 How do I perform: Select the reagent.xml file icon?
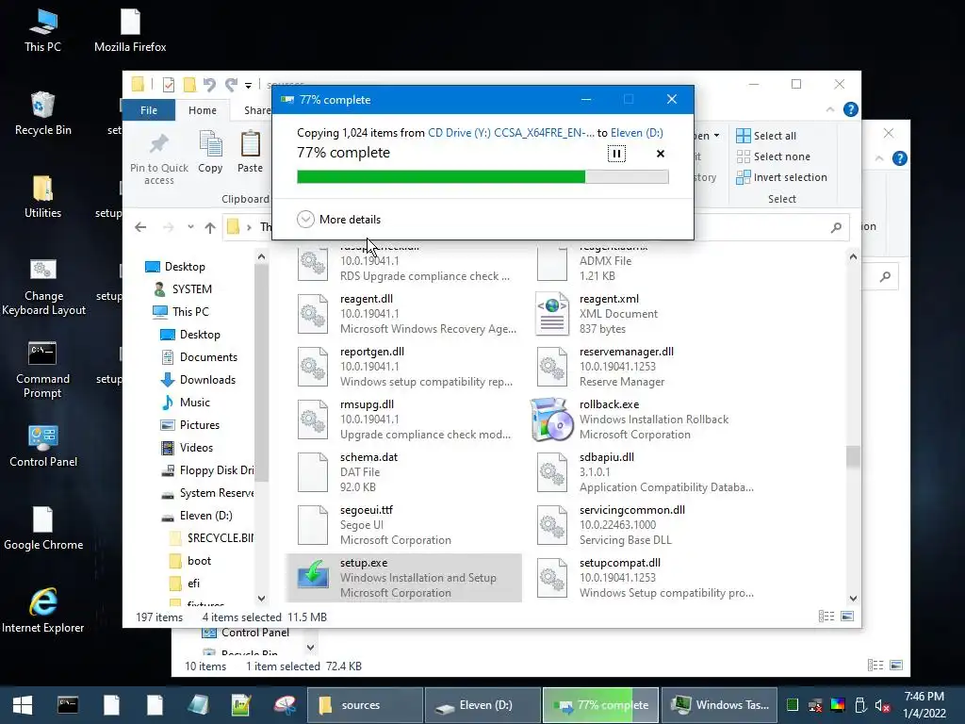pos(552,314)
